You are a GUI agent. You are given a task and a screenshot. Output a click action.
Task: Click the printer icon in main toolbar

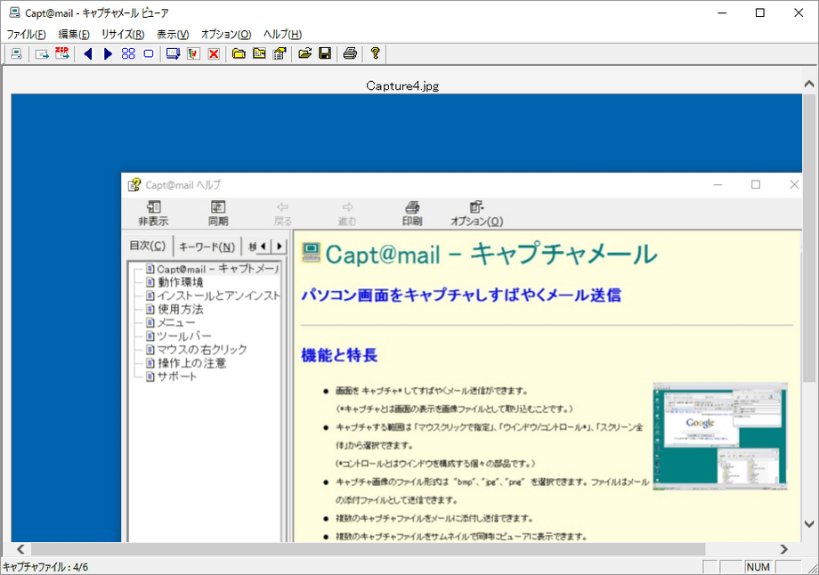(350, 53)
